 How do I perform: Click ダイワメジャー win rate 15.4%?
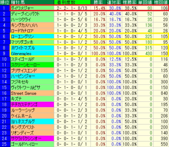(99, 8)
